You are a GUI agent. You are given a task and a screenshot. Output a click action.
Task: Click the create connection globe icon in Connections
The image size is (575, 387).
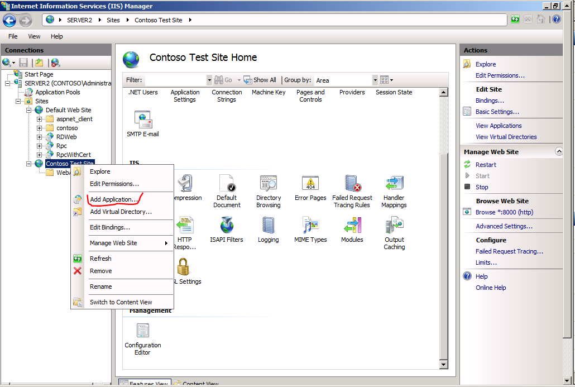point(7,63)
